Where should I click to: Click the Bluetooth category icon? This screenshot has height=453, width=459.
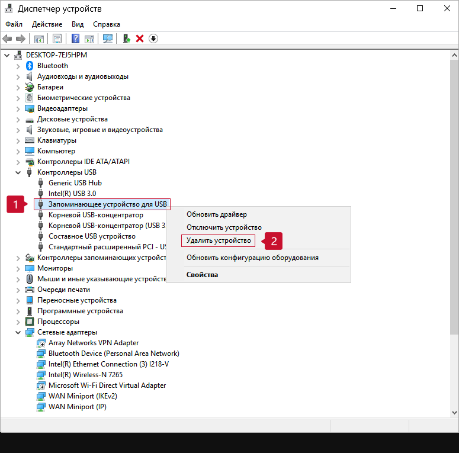[x=30, y=66]
